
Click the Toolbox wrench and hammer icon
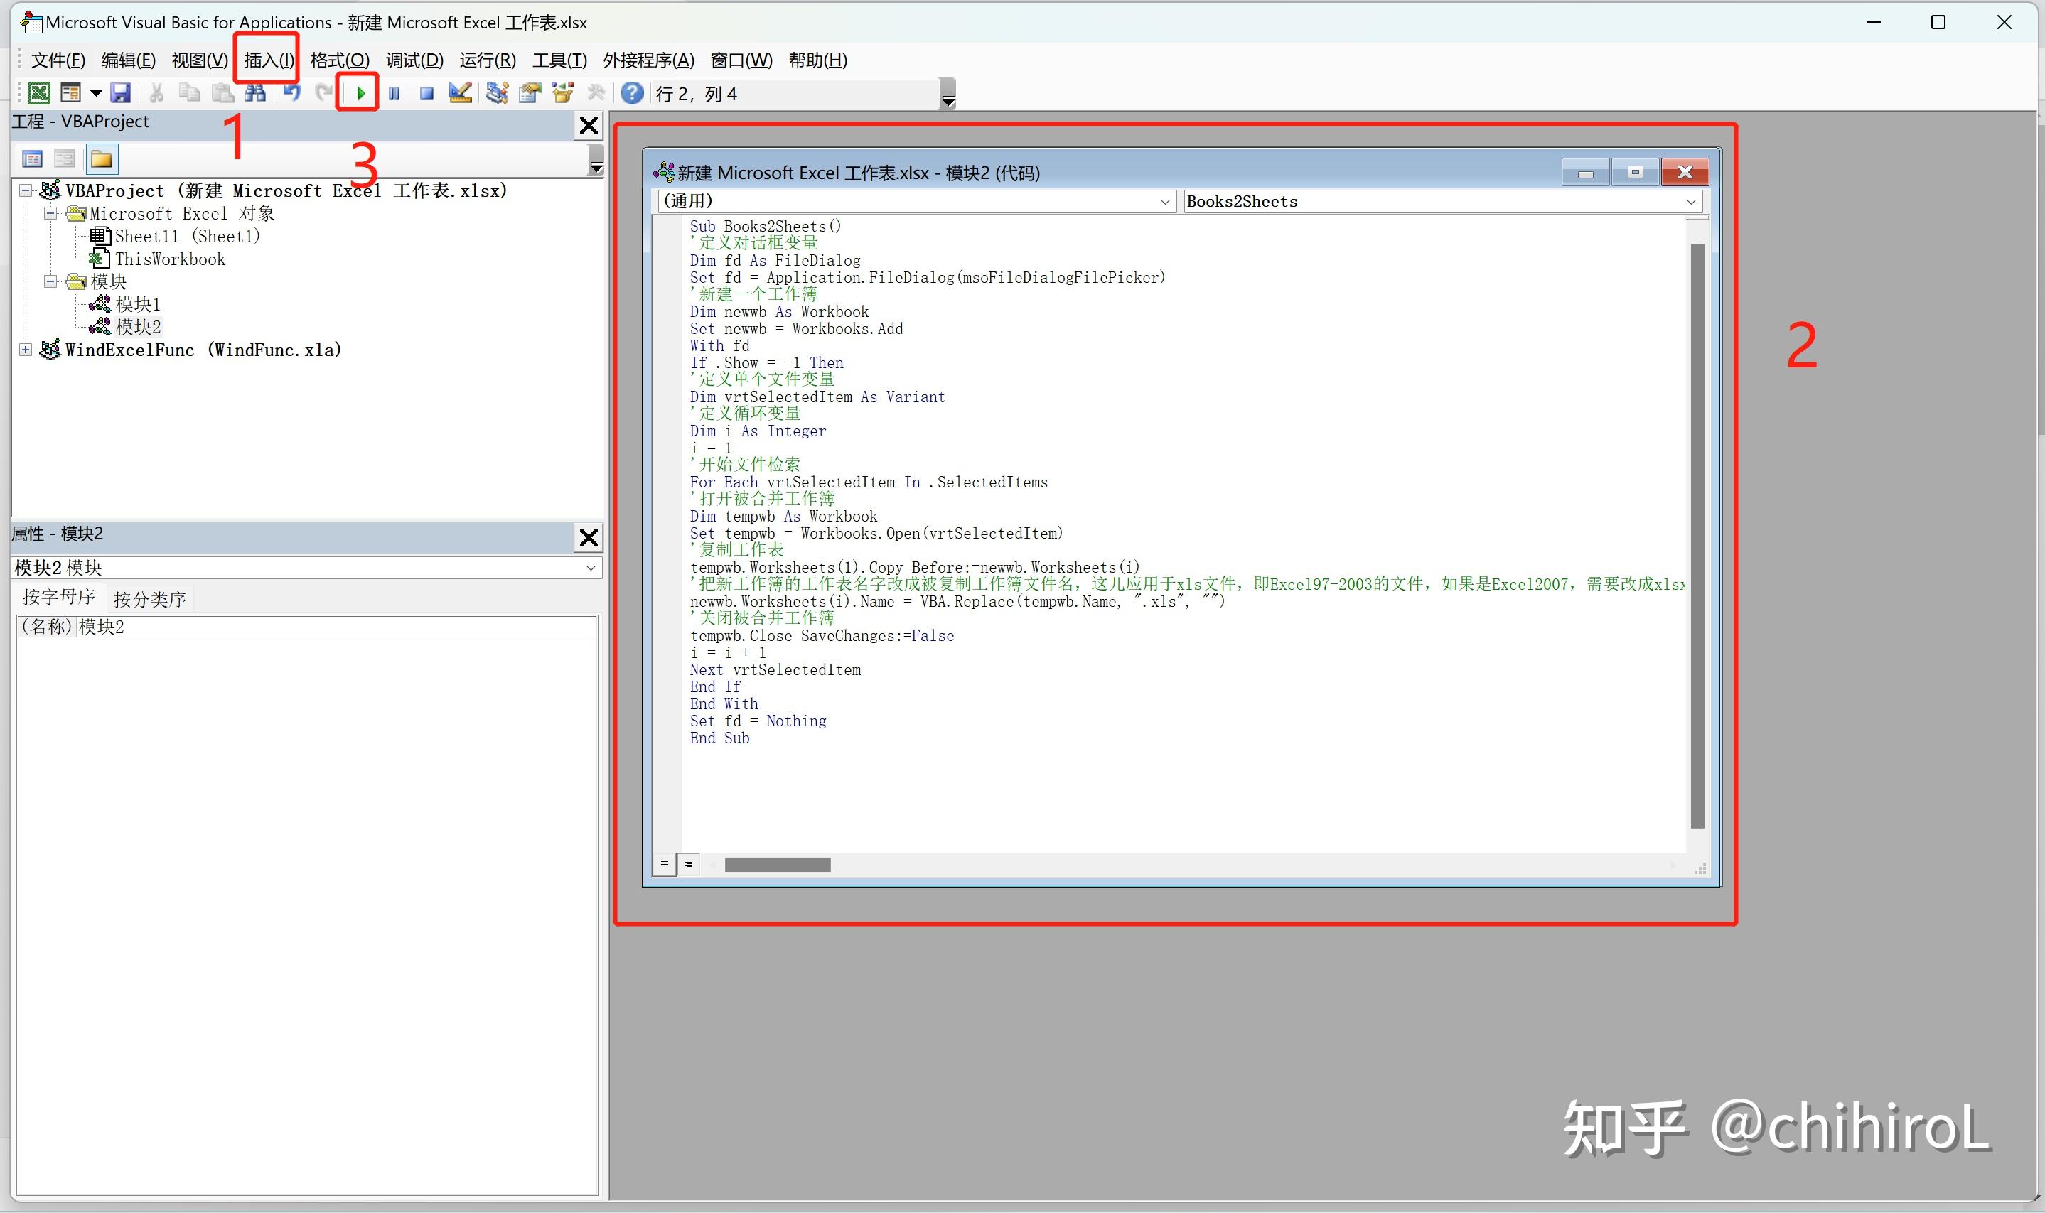(x=596, y=93)
